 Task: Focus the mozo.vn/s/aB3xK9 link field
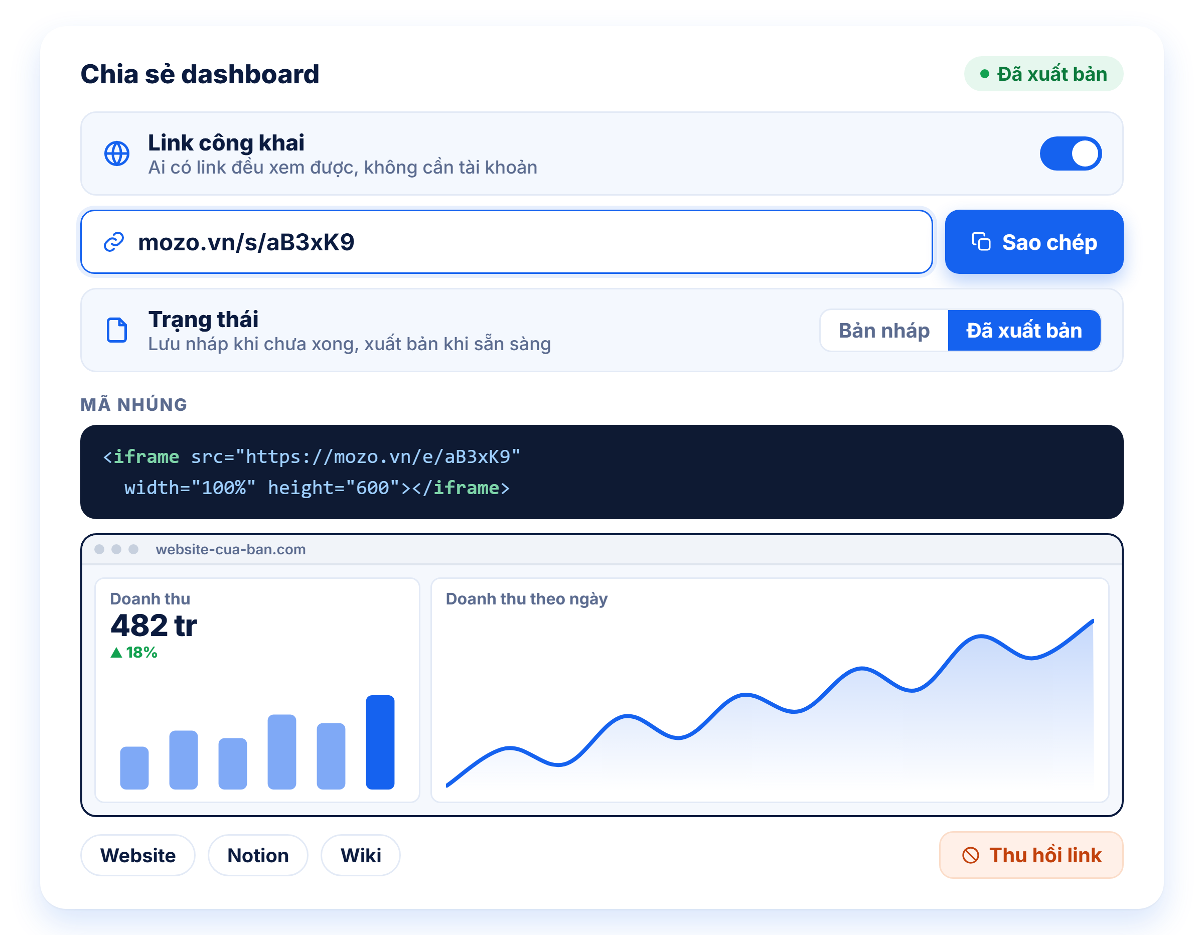pos(506,242)
